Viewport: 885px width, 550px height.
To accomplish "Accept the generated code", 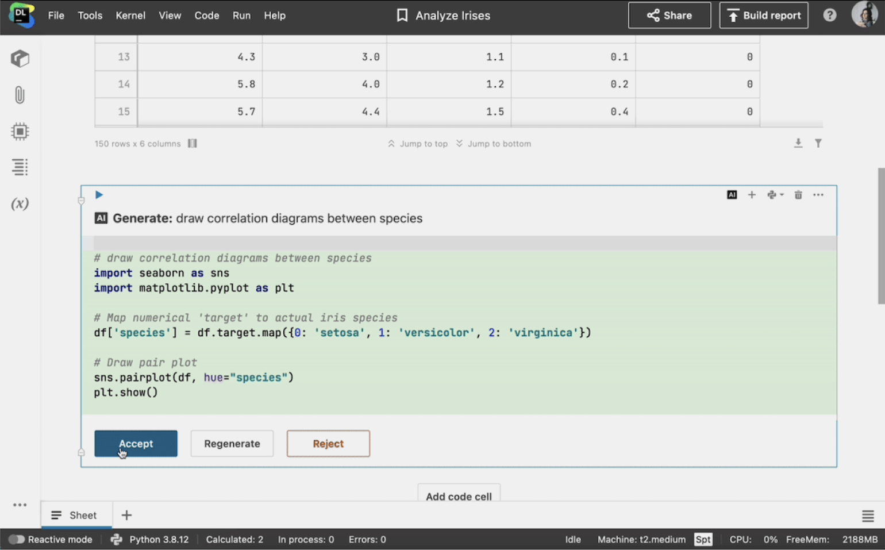I will pyautogui.click(x=136, y=444).
